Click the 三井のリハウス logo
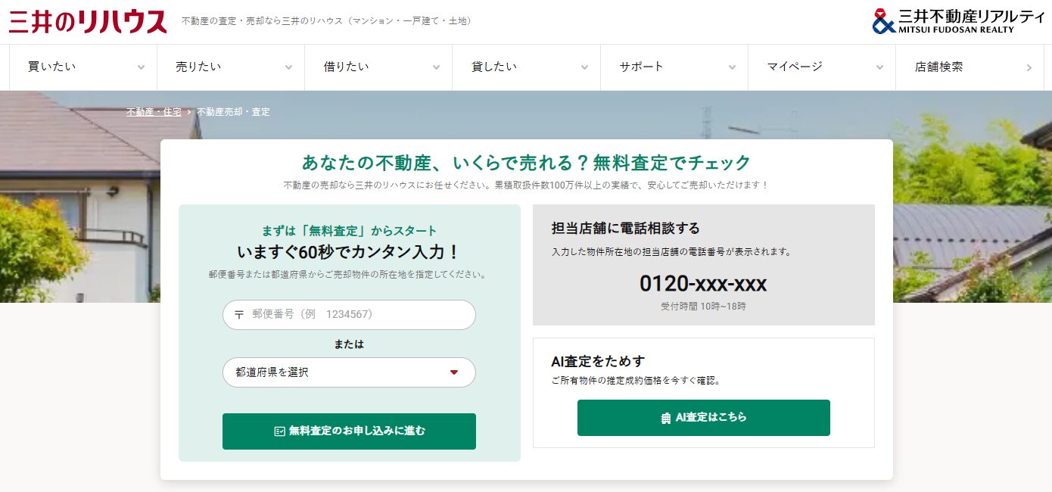1052x492 pixels. [x=86, y=21]
